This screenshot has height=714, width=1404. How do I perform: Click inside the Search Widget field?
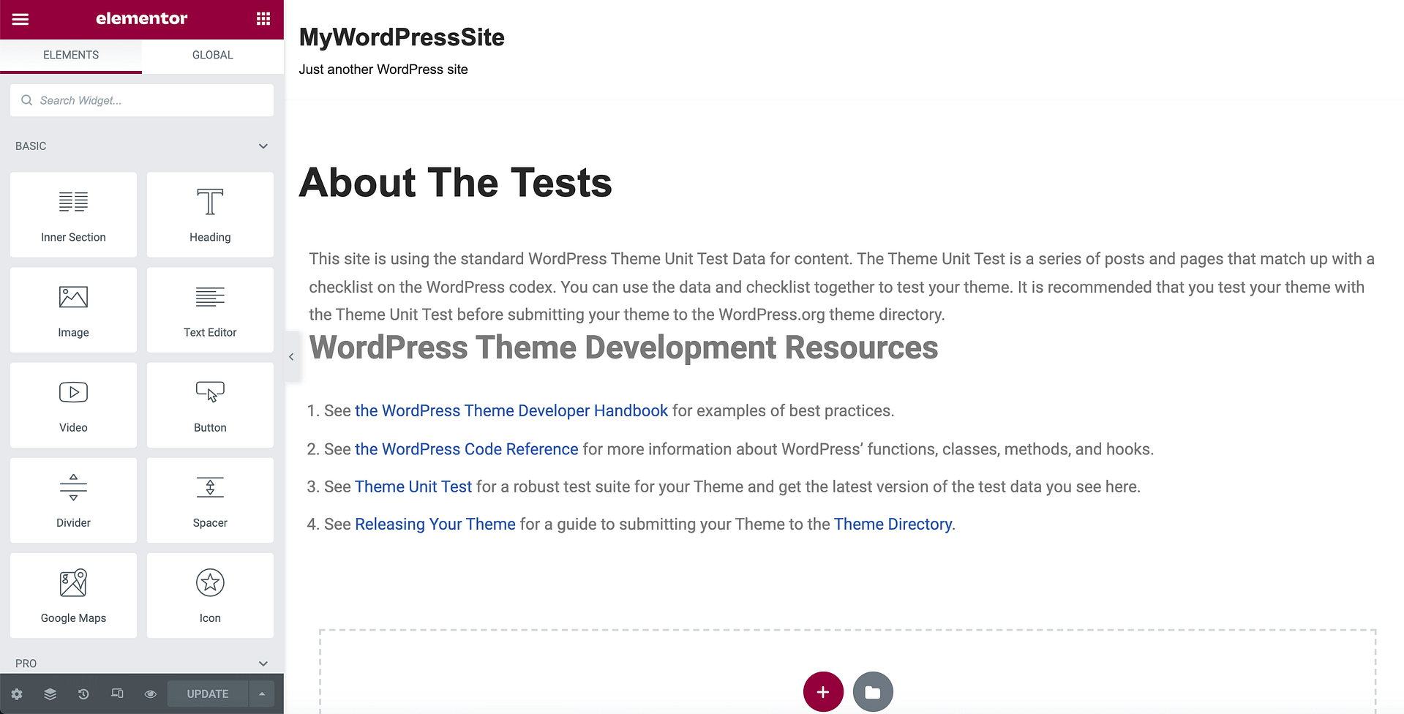141,100
